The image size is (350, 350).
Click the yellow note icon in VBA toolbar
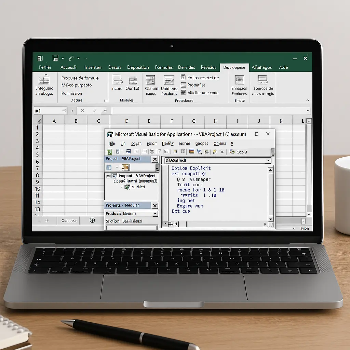215,152
